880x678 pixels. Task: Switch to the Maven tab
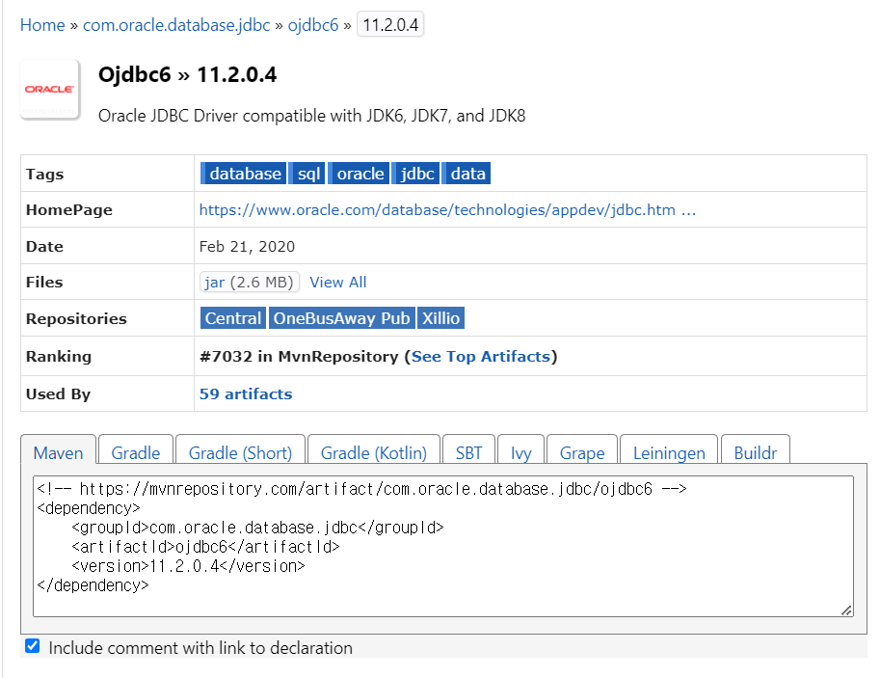[59, 449]
